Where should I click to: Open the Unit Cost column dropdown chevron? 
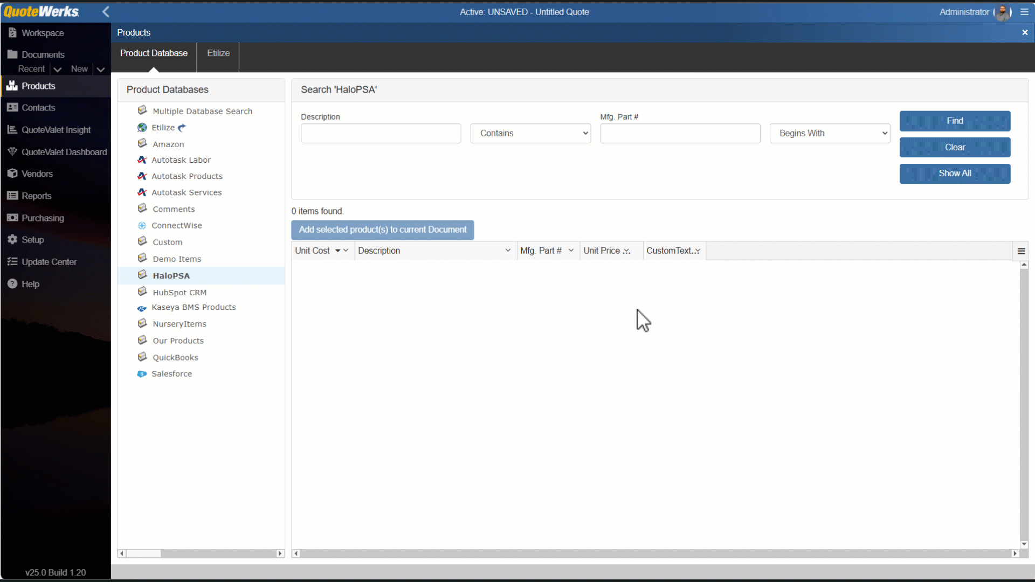pos(346,251)
